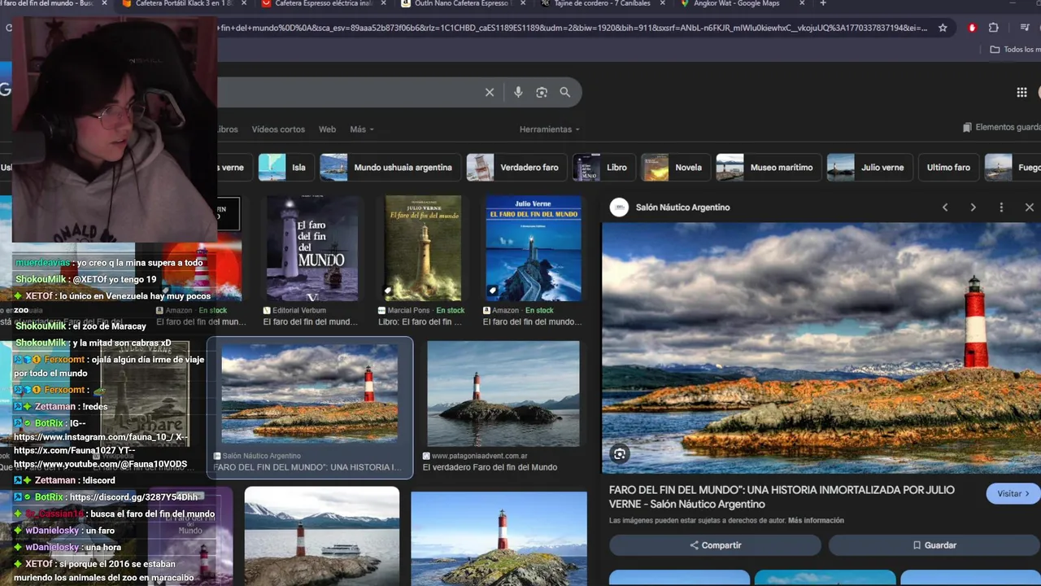Image resolution: width=1041 pixels, height=586 pixels.
Task: Go to next image in preview panel
Action: [973, 208]
